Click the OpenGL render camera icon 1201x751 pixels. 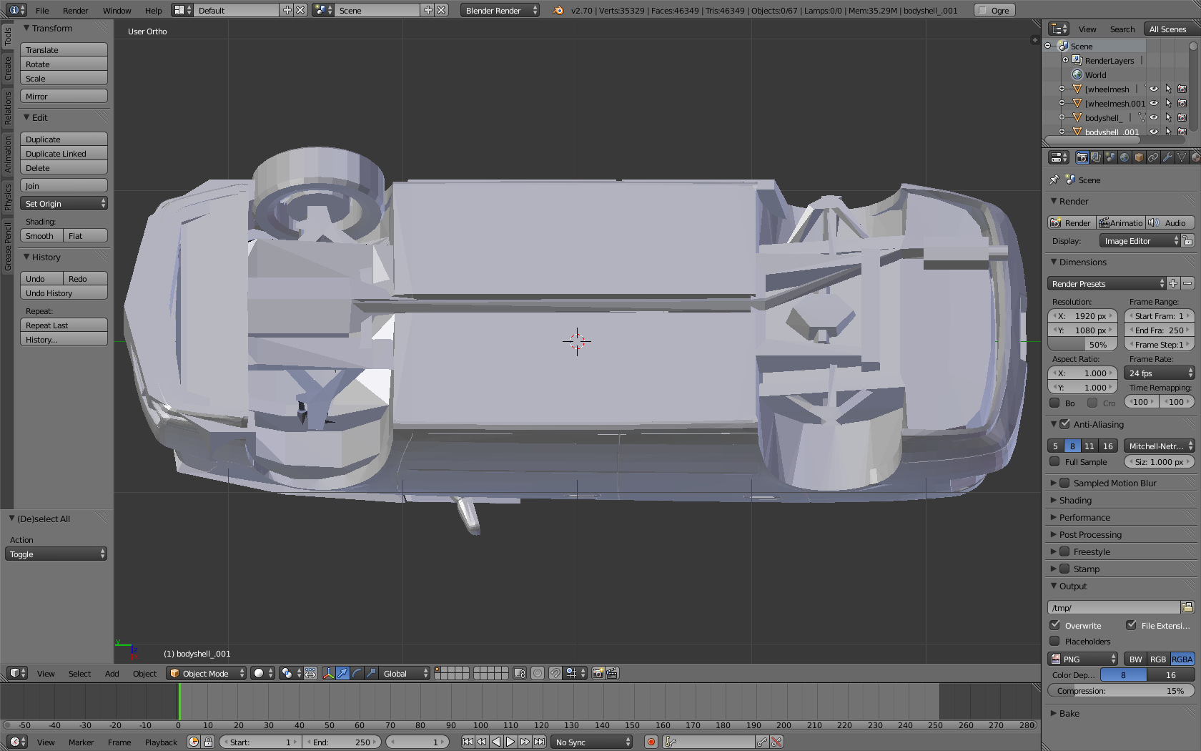(x=598, y=673)
